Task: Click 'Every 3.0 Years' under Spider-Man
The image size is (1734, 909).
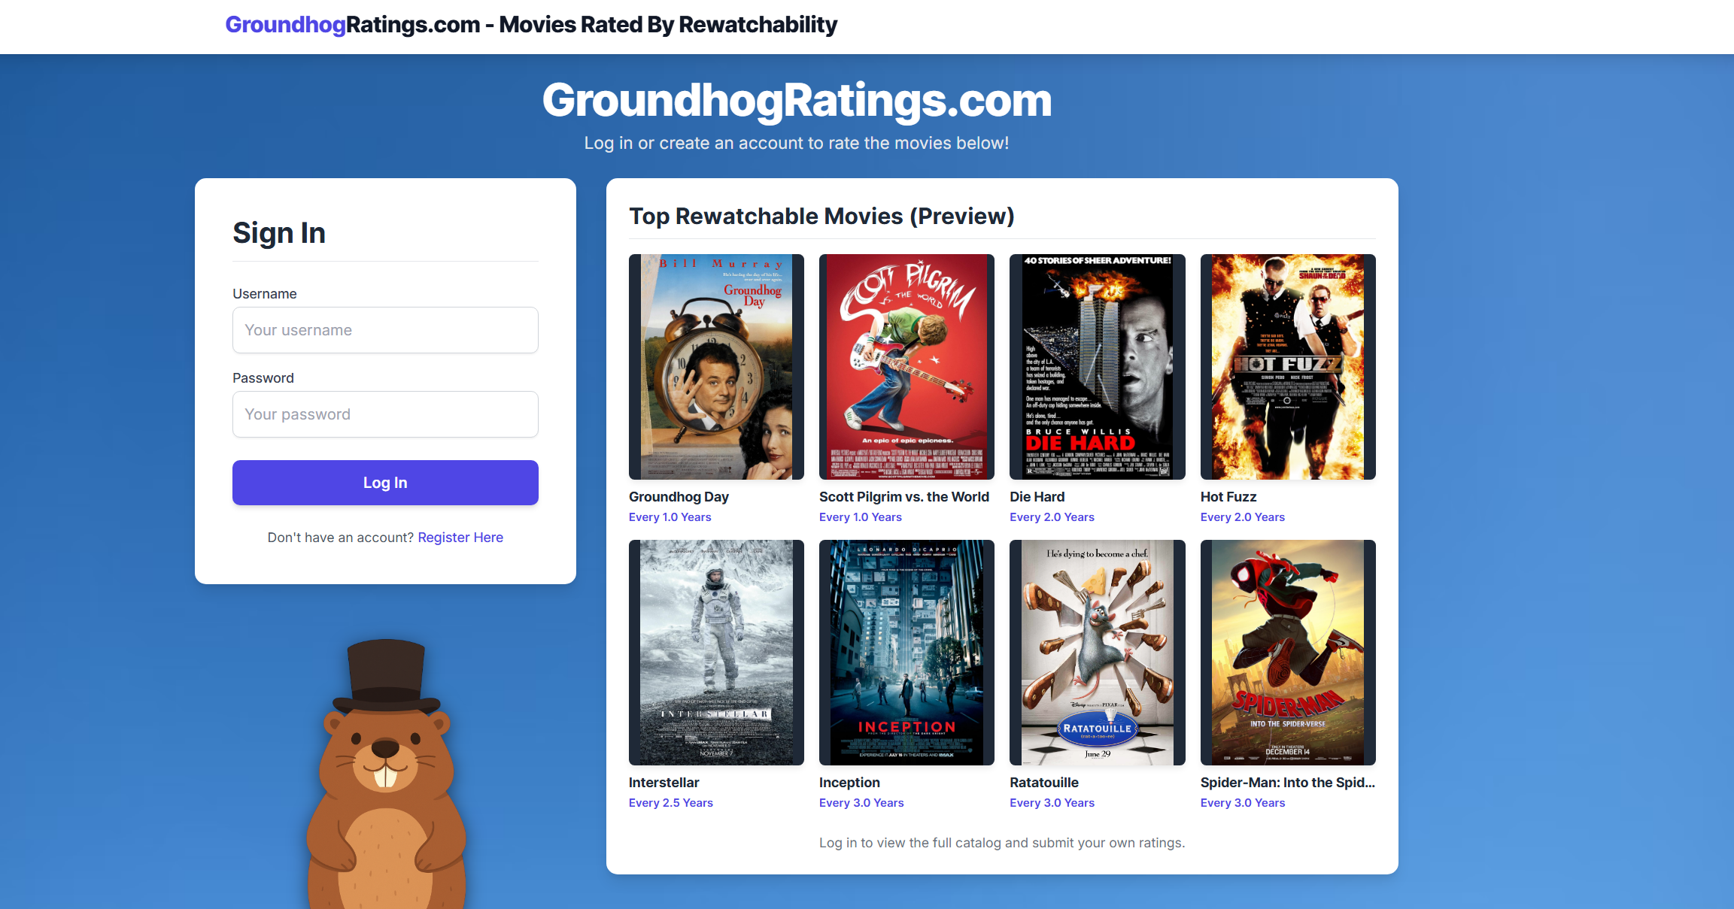Action: (1243, 803)
